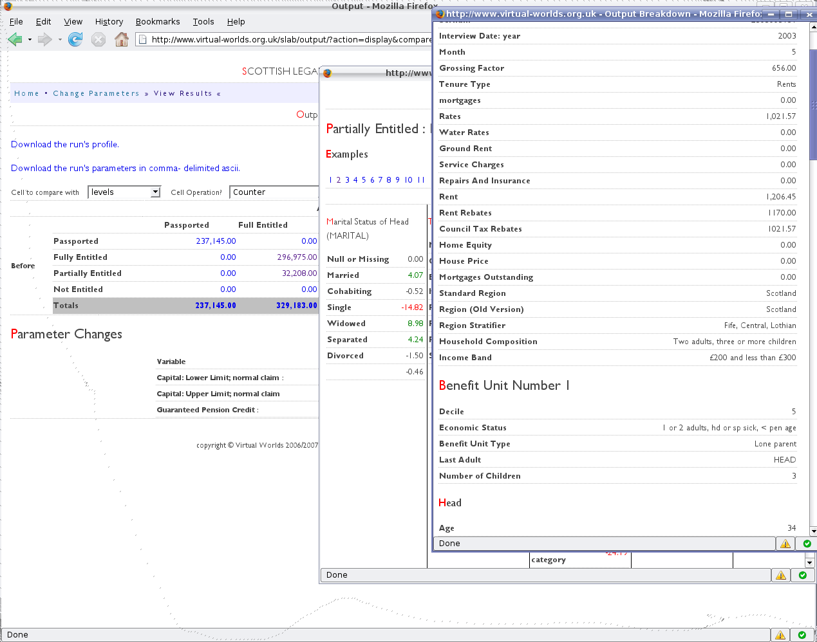
Task: Open the Home page icon
Action: pyautogui.click(x=120, y=39)
